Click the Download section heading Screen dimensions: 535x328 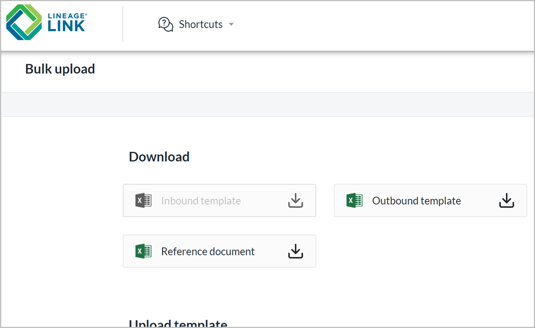coord(159,157)
